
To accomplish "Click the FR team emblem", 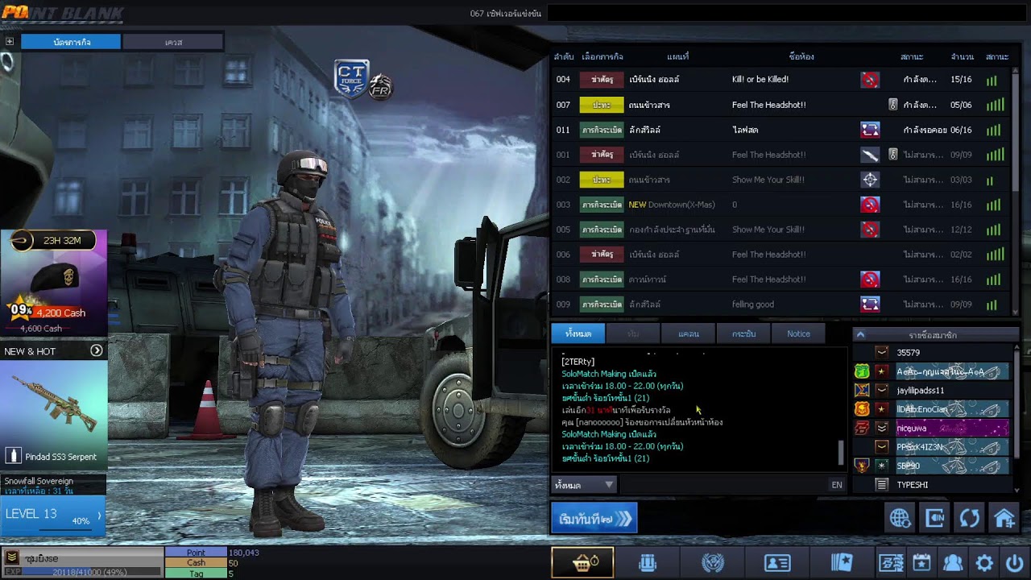I will pos(380,86).
